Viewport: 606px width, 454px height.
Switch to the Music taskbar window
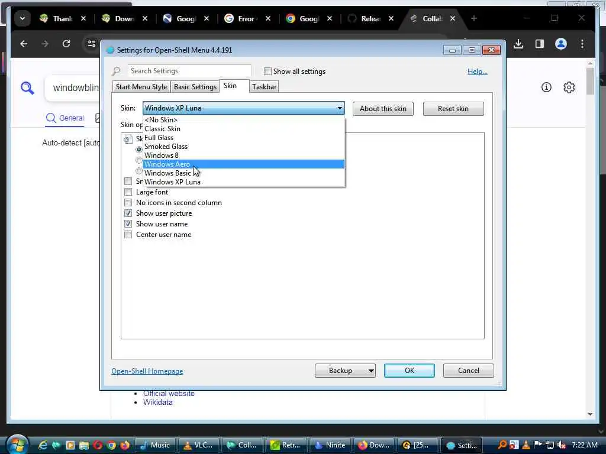coord(155,445)
